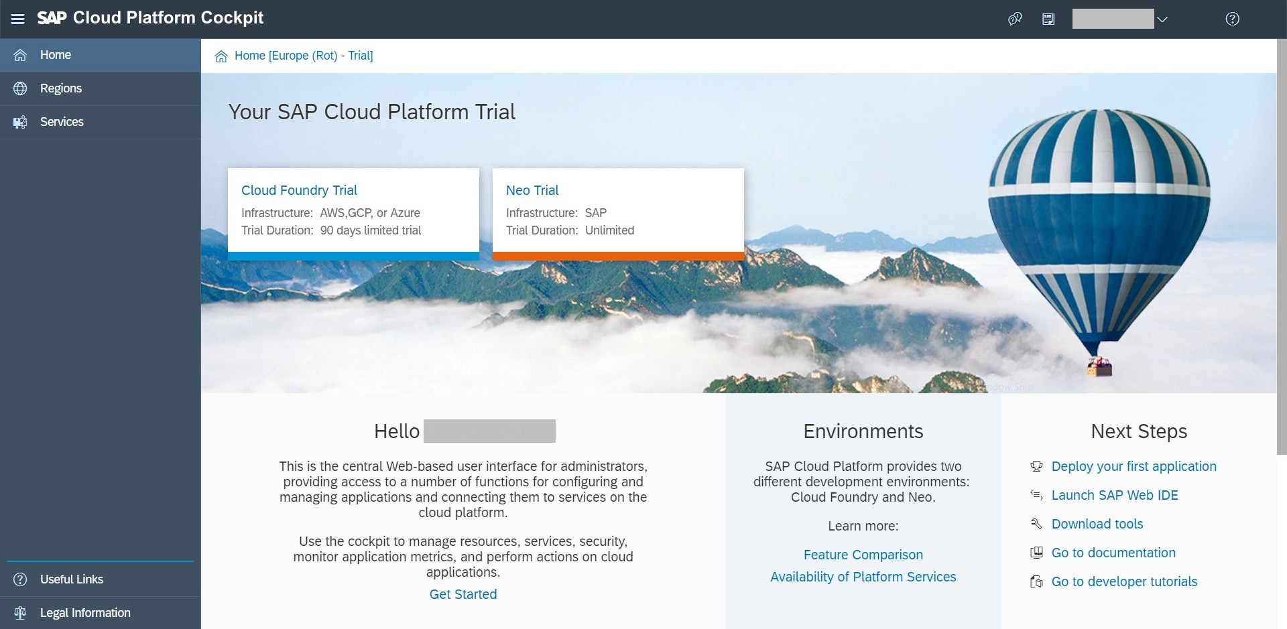1287x629 pixels.
Task: Click the Your SAP Cloud Platform Trial heading
Action: click(372, 112)
